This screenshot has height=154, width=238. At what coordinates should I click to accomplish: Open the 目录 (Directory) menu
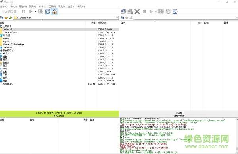(62, 6)
